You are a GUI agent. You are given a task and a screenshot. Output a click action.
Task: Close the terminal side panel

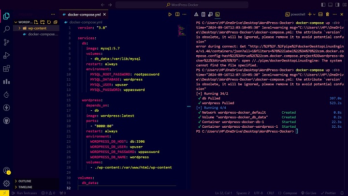point(342,15)
